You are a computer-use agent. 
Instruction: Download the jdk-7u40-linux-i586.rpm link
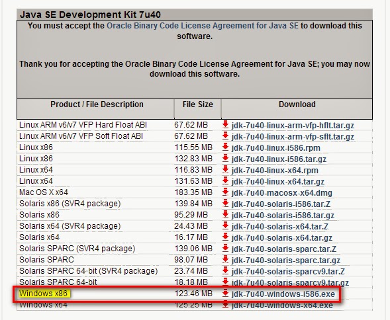click(x=276, y=148)
